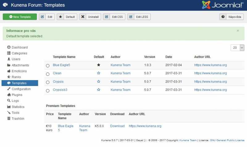Go to Configuration in the sidebar
This screenshot has height=147, width=247.
coord(21,89)
